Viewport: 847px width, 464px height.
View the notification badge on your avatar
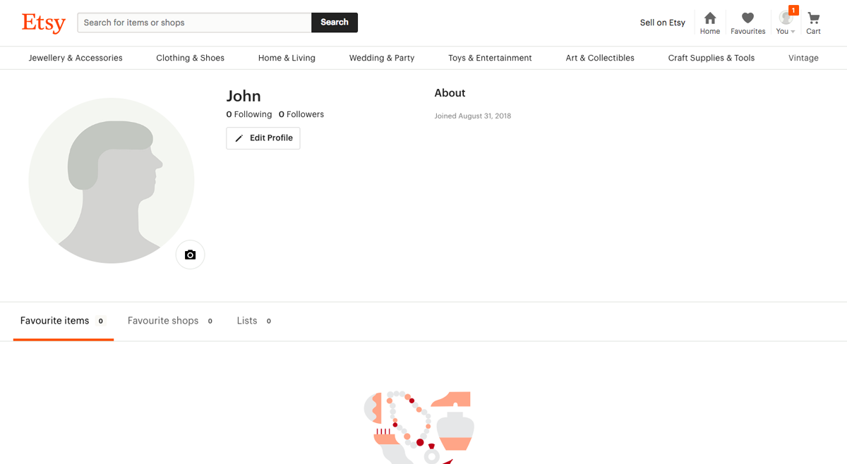pos(793,10)
